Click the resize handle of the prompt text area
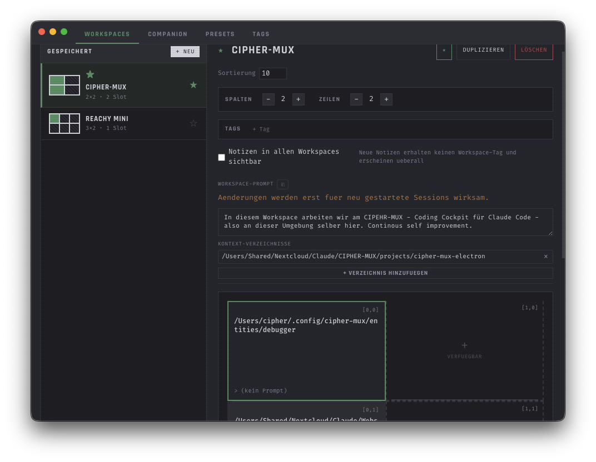 pos(550,233)
